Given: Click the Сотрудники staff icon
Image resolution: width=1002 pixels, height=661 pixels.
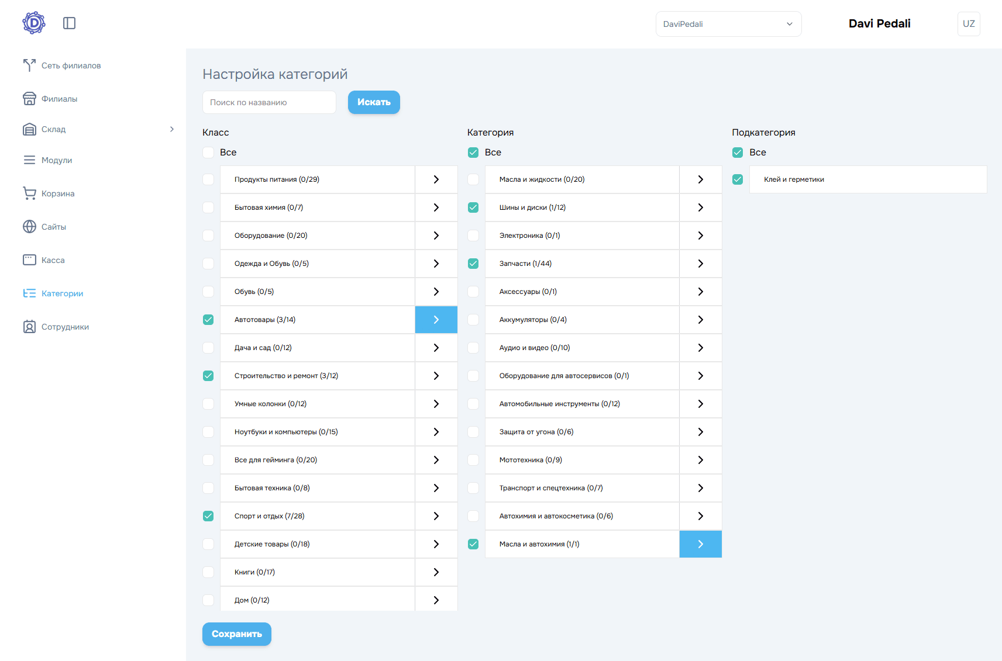Looking at the screenshot, I should click(29, 327).
